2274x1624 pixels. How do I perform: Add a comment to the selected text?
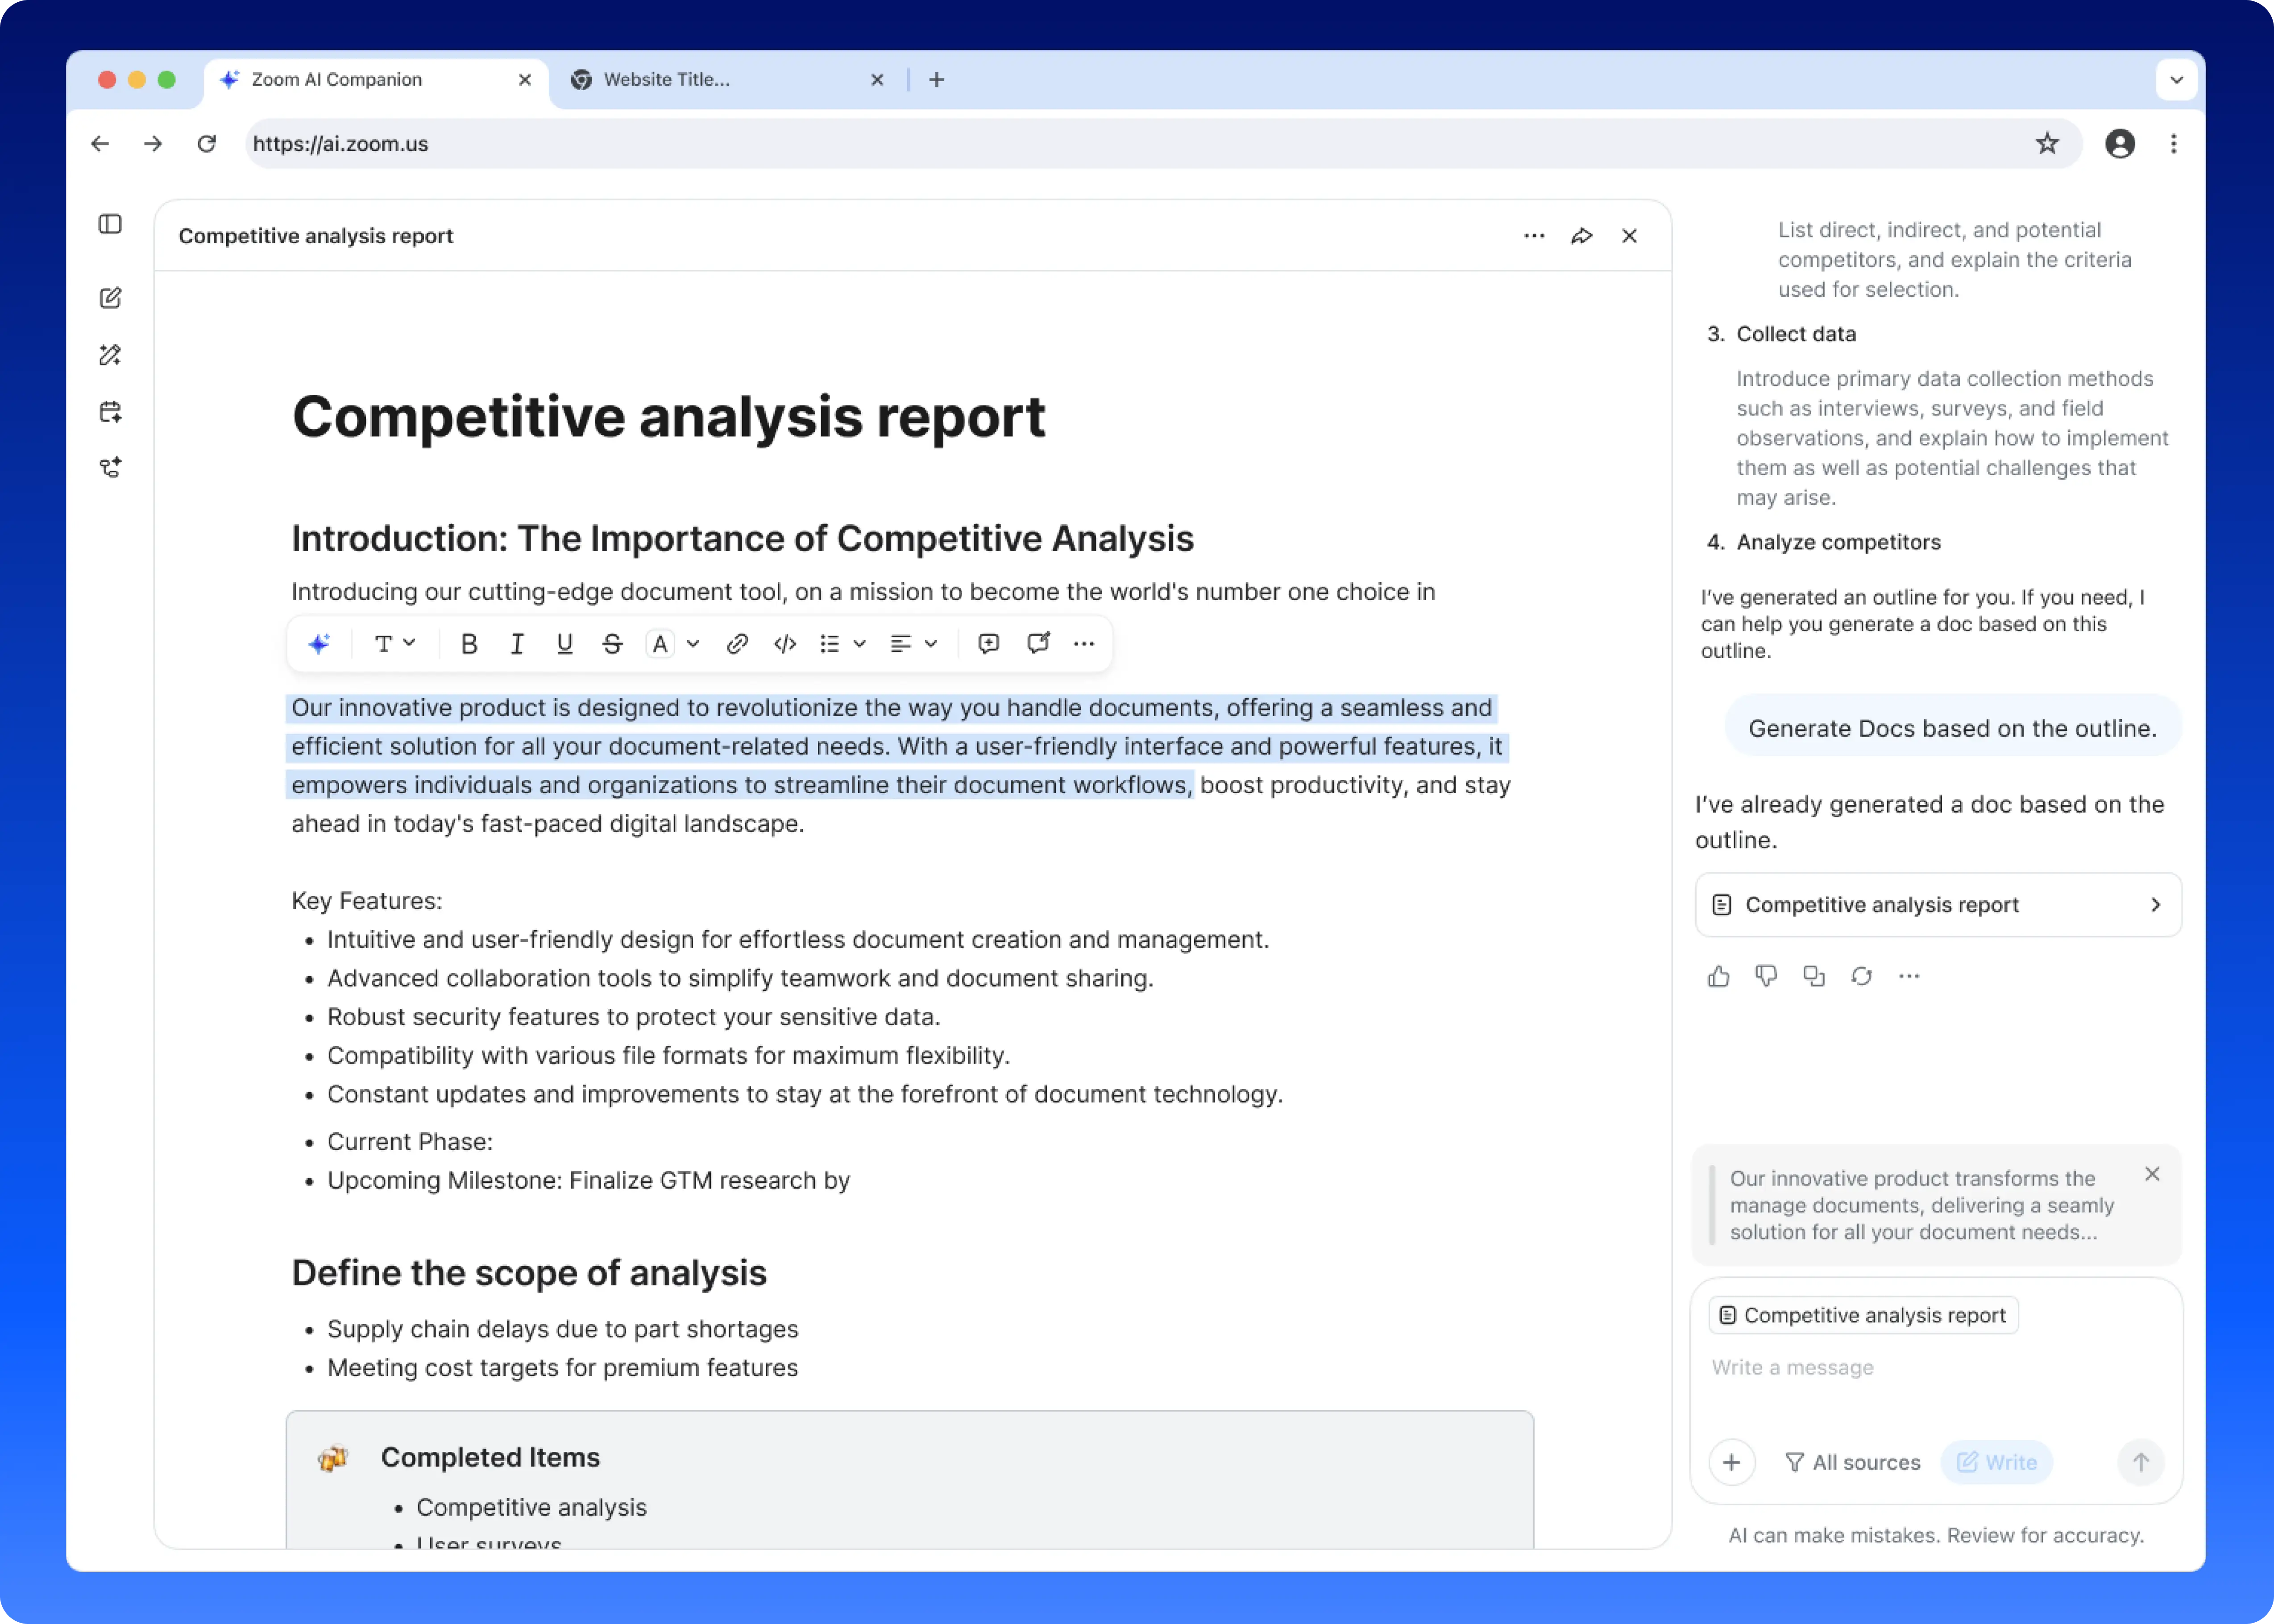click(x=988, y=644)
